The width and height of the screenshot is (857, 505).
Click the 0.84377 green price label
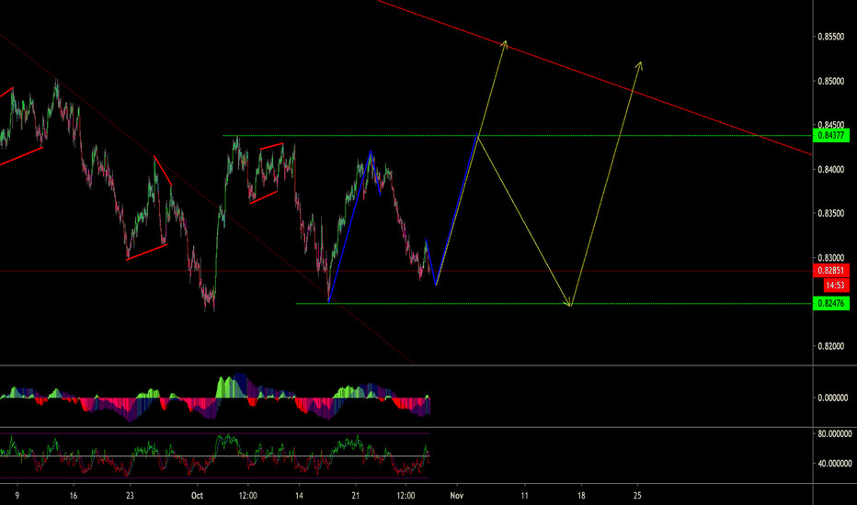click(830, 135)
